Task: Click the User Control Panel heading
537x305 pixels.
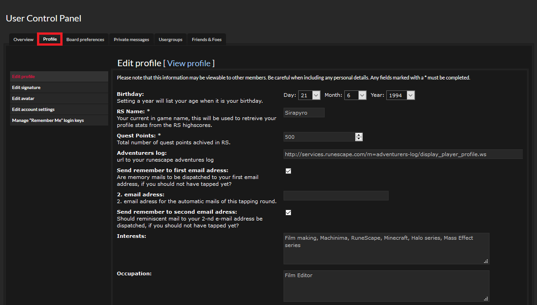Action: click(43, 18)
